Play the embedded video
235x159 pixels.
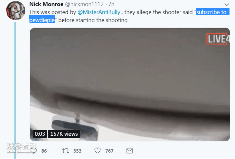point(129,85)
